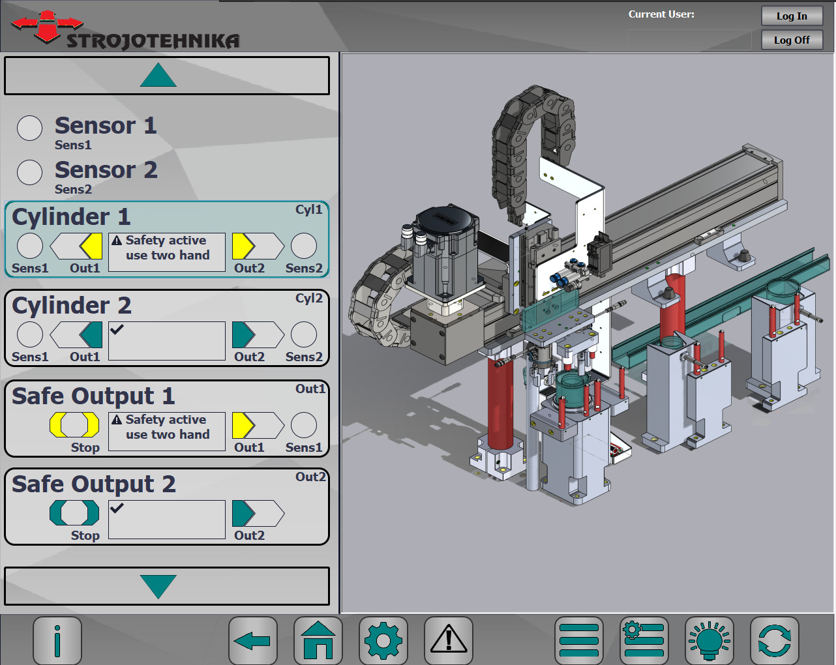Viewport: 836px width, 665px height.
Task: Toggle the Sensor 1 indicator
Action: [30, 128]
